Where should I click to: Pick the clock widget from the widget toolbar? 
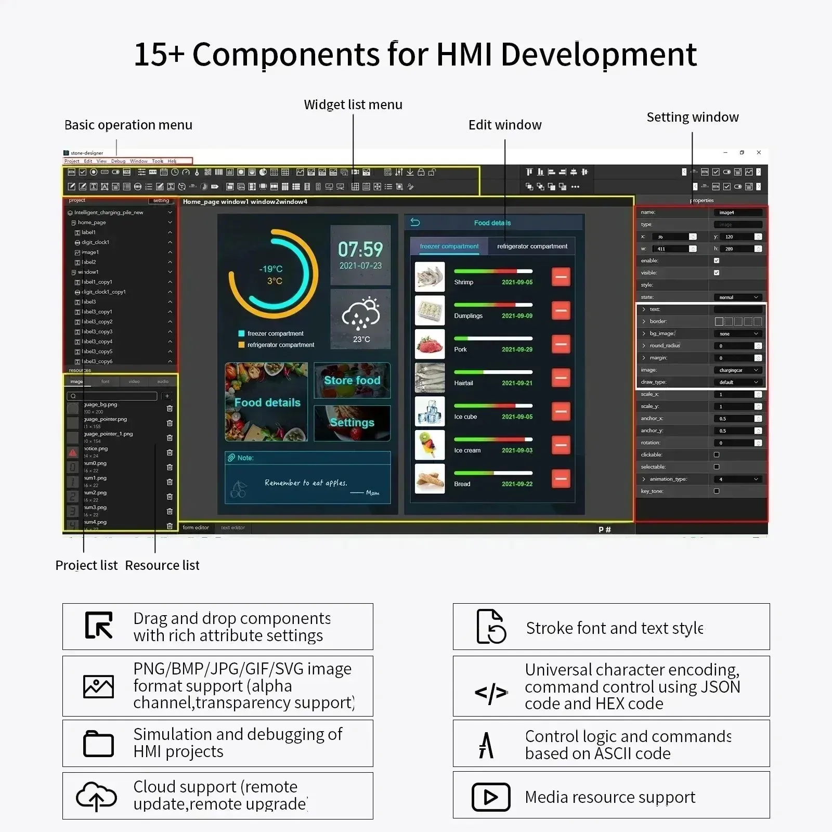175,172
